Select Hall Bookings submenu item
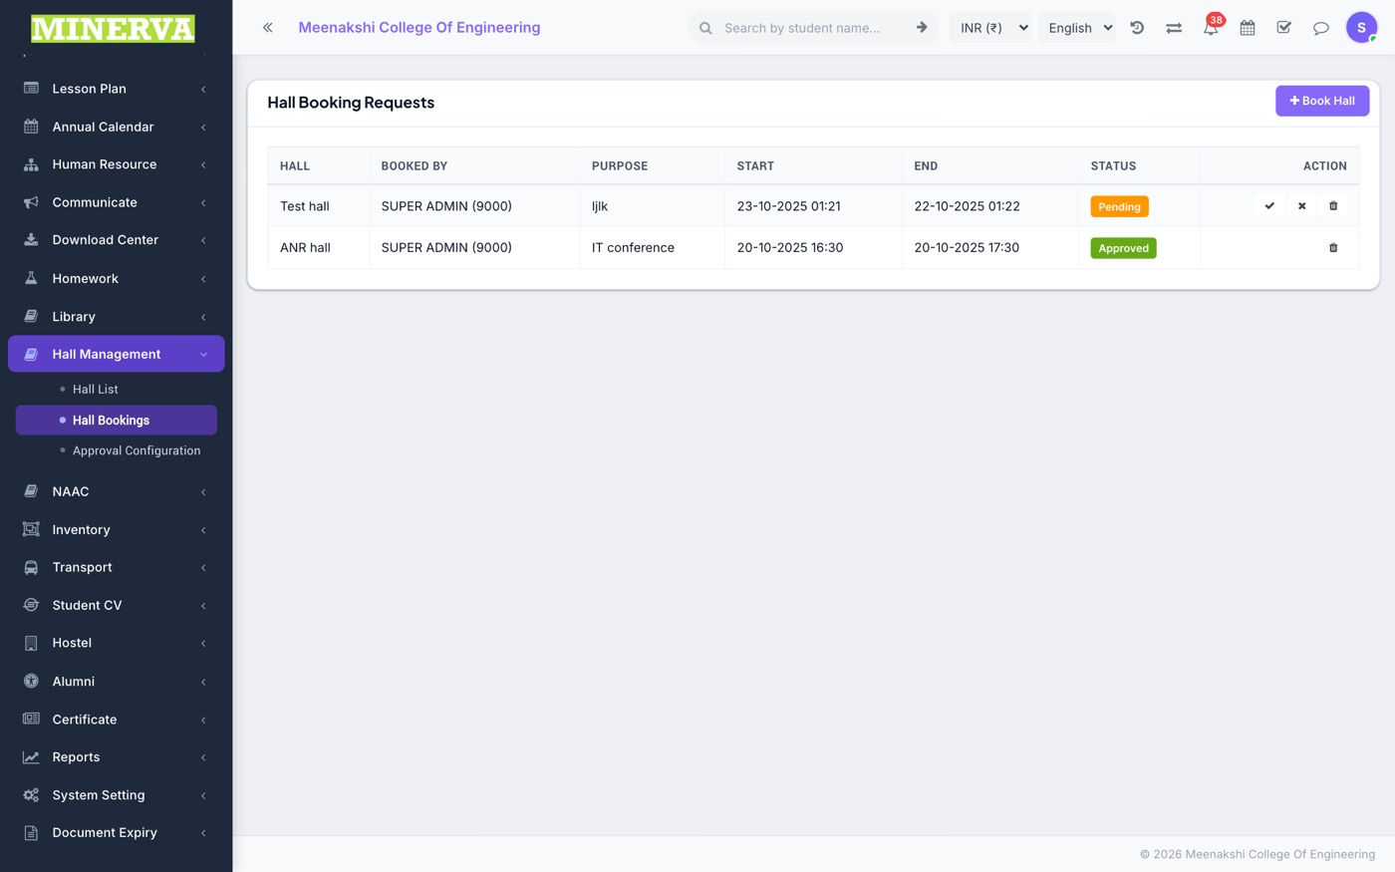The image size is (1395, 872). [x=117, y=421]
